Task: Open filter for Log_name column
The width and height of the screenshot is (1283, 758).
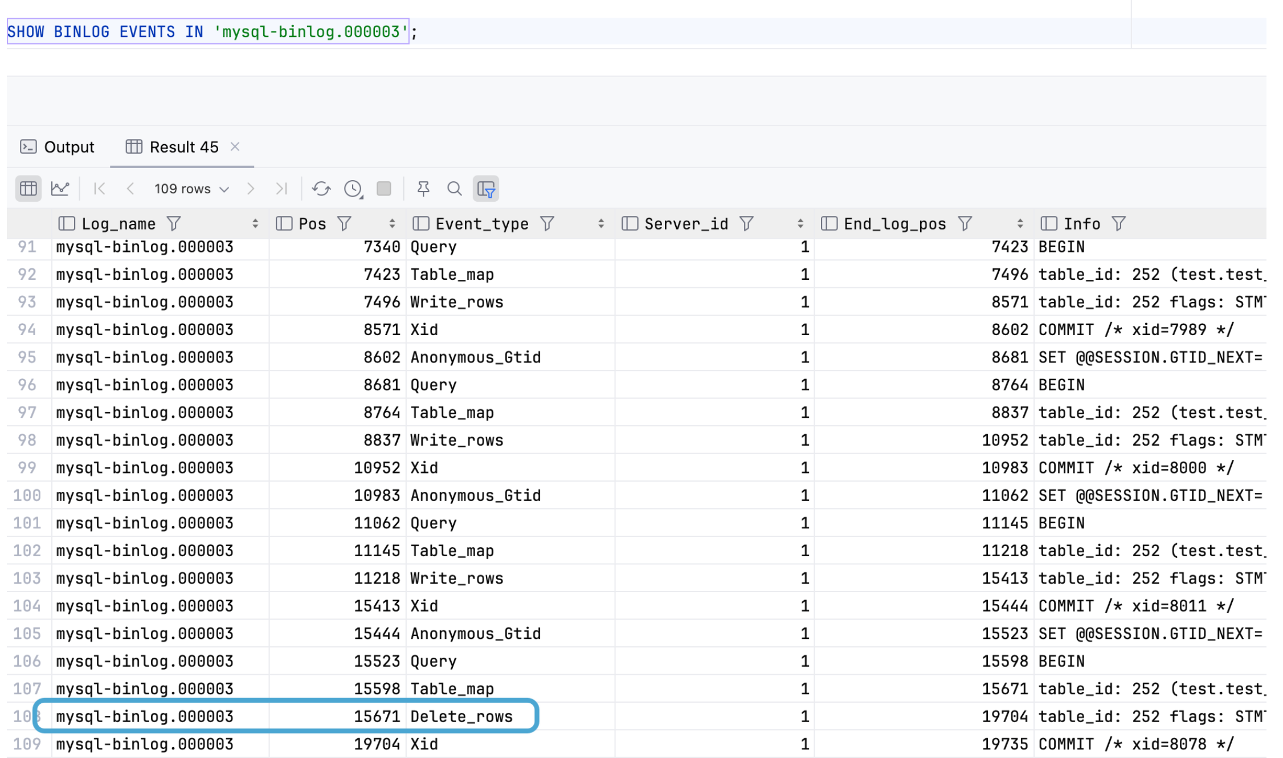Action: point(174,224)
